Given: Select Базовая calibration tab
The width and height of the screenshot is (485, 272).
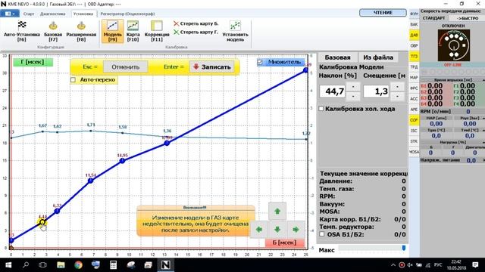Looking at the screenshot, I should [337, 57].
